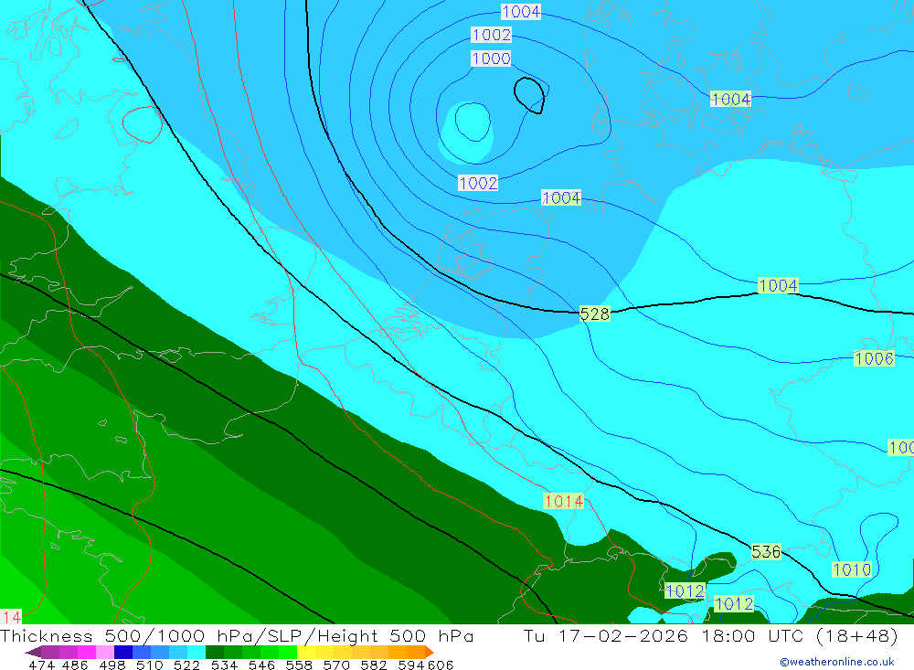The image size is (914, 670).
Task: Click the purple left arrow tip of the legend
Action: point(33,652)
